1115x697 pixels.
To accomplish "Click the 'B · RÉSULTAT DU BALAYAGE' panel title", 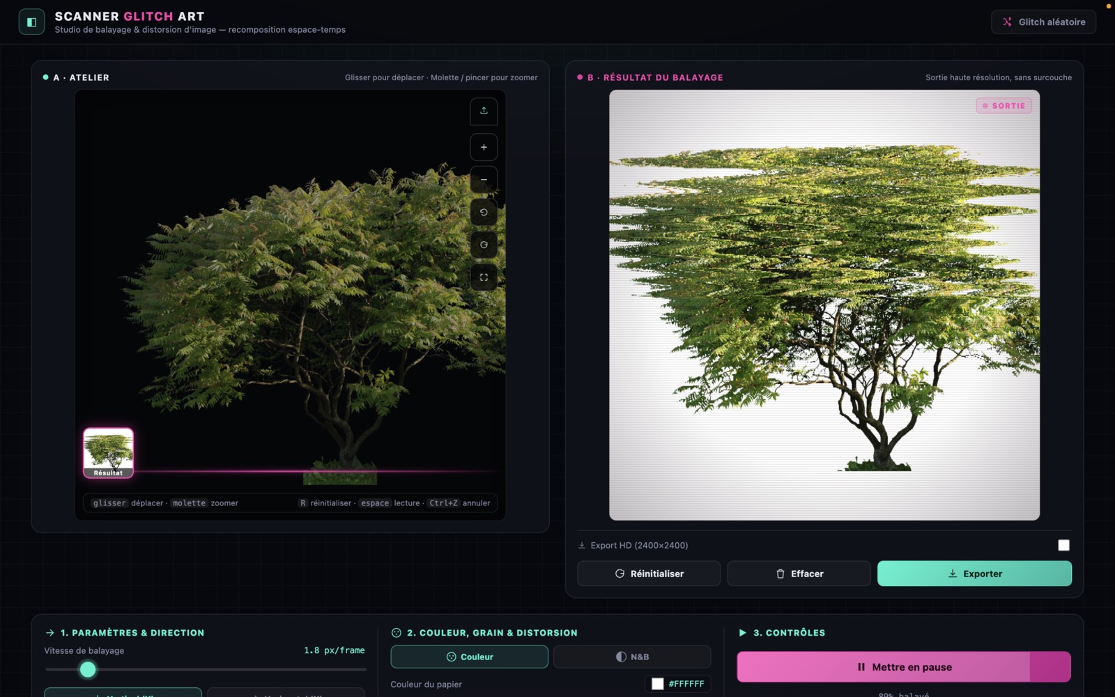I will click(655, 77).
